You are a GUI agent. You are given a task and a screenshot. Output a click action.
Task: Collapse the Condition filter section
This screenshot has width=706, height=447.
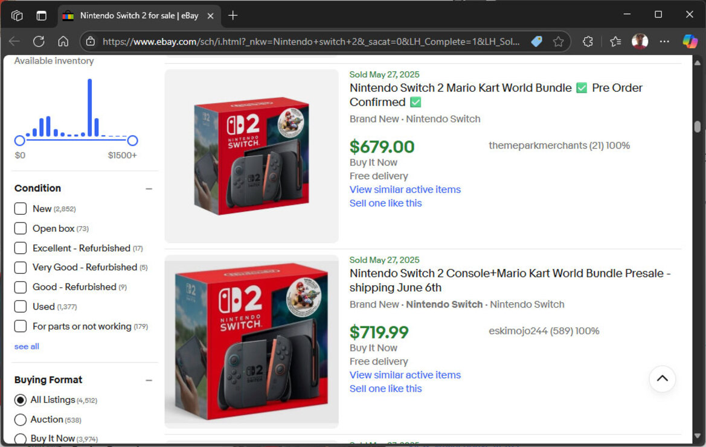pos(149,189)
